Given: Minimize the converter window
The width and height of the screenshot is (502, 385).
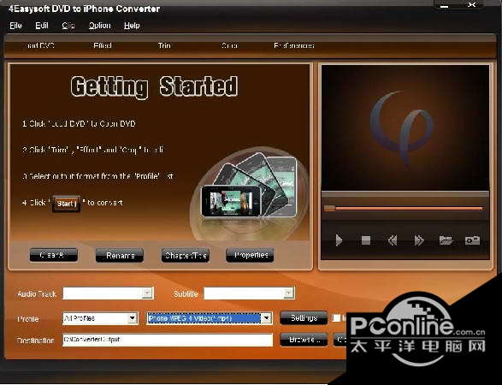Looking at the screenshot, I should pos(445,6).
